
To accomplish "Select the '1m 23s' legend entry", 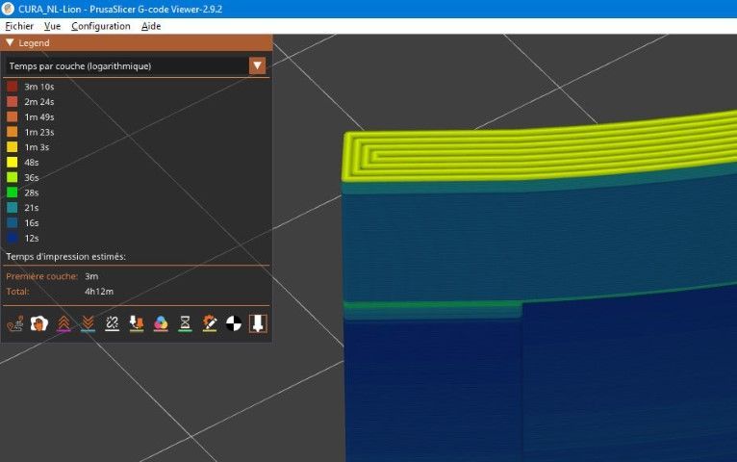I will (31, 132).
